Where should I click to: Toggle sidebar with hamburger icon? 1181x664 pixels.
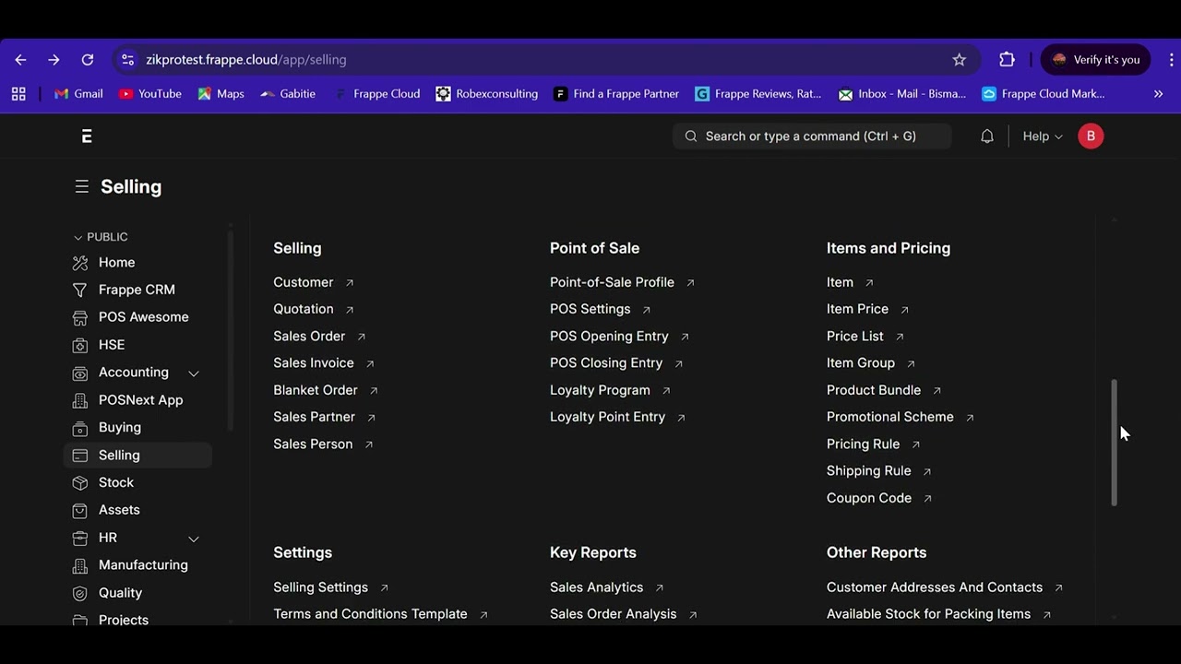point(82,186)
